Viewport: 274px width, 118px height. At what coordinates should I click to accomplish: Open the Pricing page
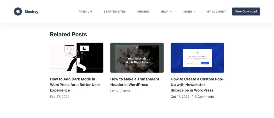click(x=143, y=12)
